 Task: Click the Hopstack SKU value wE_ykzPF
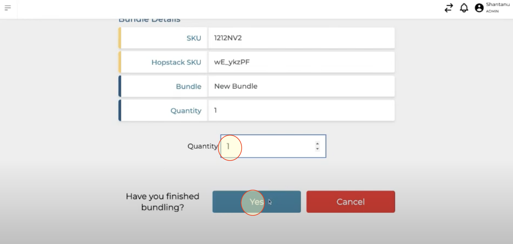click(x=232, y=62)
